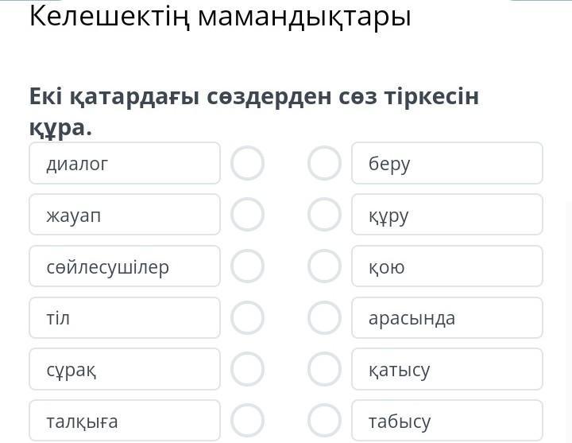Select the radio circle beside қою

point(324,266)
